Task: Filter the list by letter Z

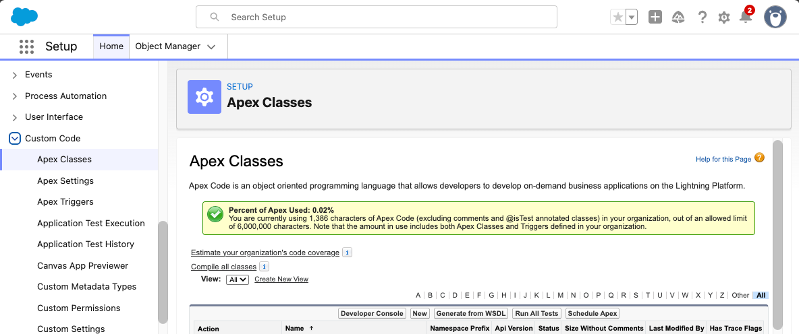Action: (x=722, y=296)
